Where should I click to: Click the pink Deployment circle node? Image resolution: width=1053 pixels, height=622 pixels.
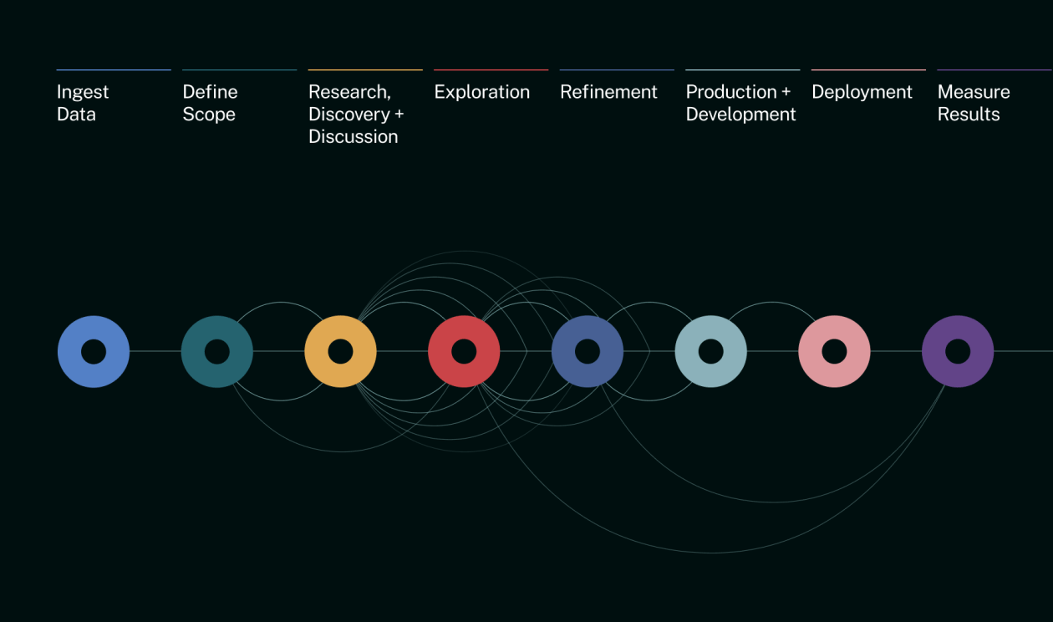point(834,351)
